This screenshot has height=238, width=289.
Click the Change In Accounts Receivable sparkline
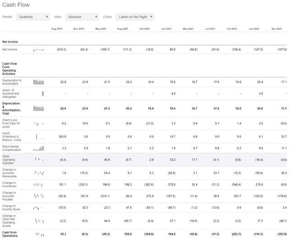(38, 173)
